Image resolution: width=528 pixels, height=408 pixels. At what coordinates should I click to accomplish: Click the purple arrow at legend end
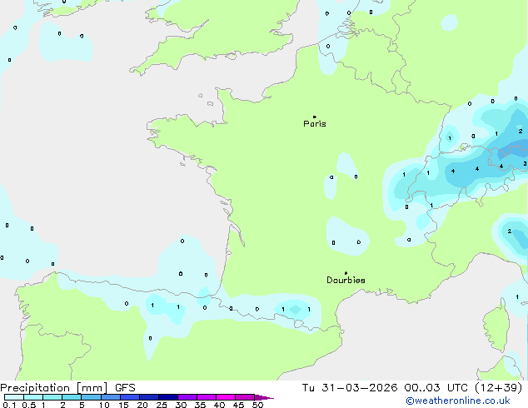264,397
